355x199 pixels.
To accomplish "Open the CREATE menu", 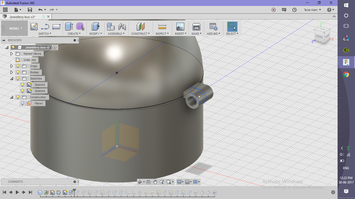I will pyautogui.click(x=74, y=34).
